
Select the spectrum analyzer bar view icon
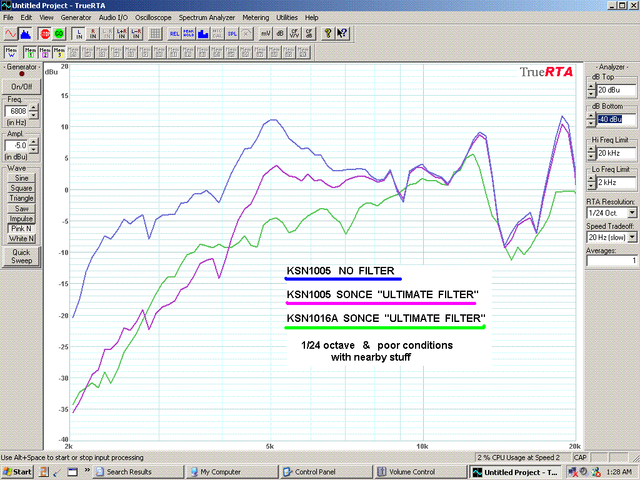click(x=25, y=34)
